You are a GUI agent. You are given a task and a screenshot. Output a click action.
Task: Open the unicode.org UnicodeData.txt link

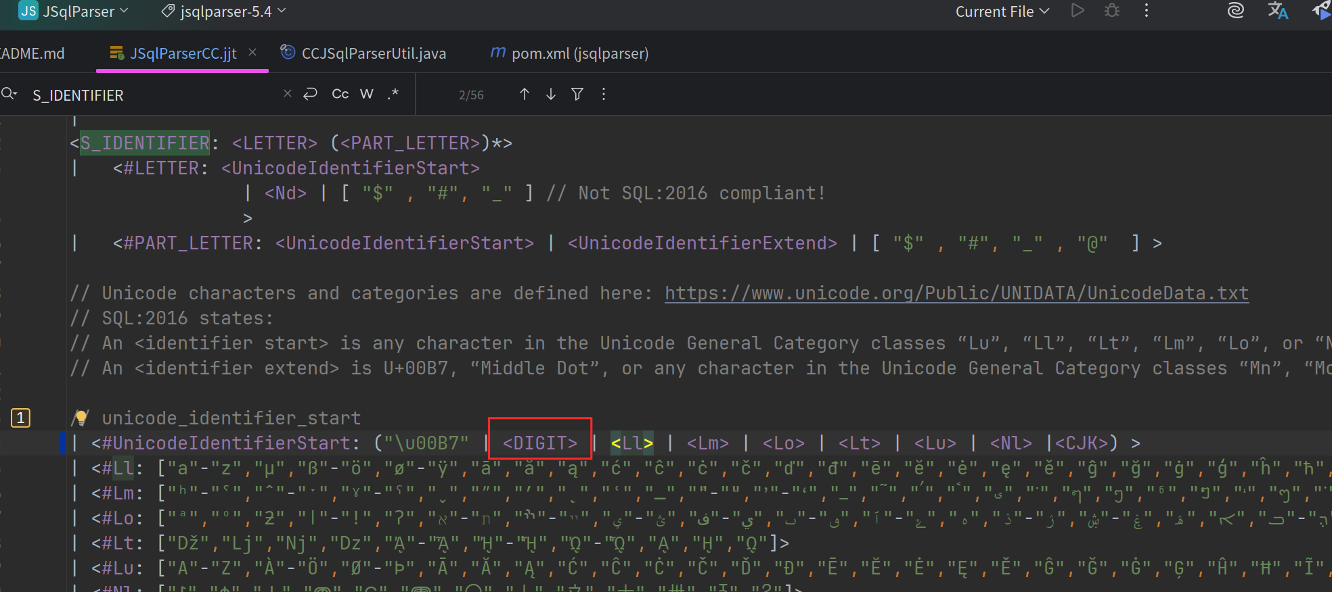click(956, 293)
